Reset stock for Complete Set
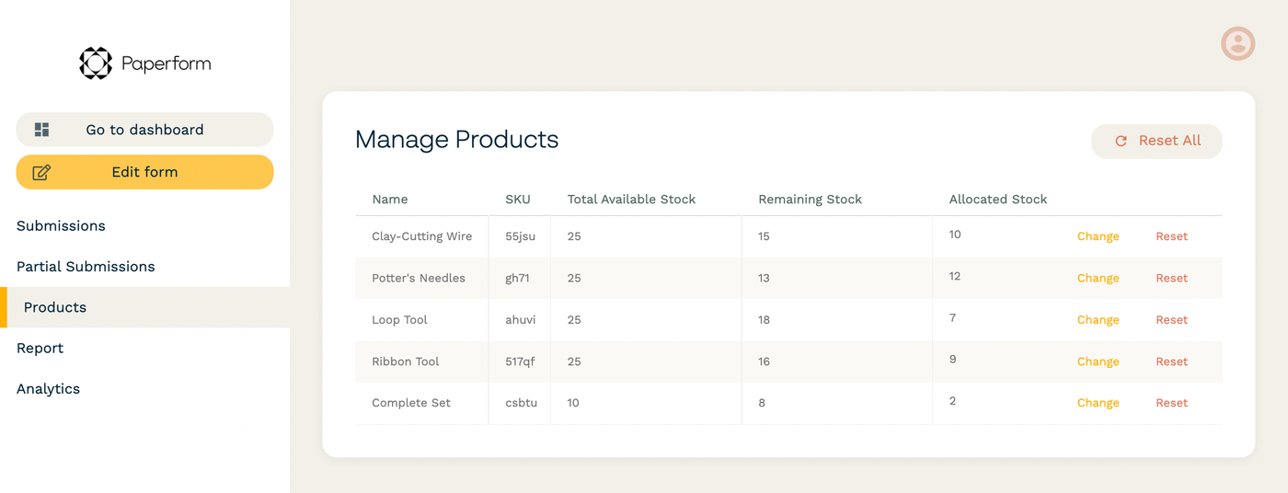This screenshot has height=493, width=1288. point(1171,403)
